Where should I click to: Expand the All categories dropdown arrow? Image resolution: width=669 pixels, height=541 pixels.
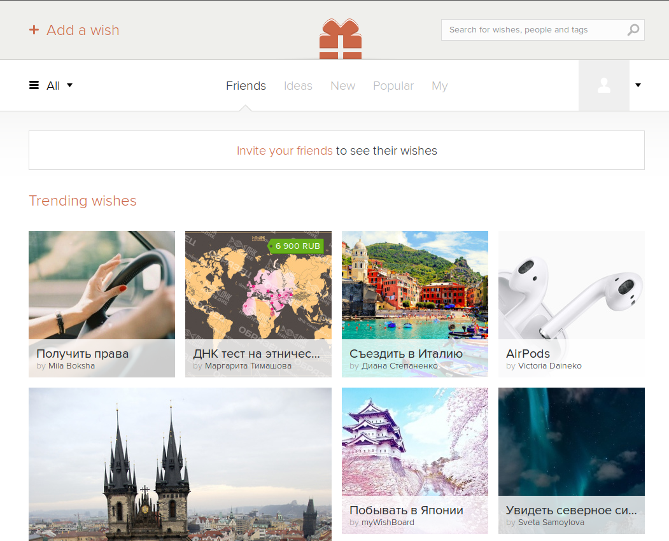70,85
